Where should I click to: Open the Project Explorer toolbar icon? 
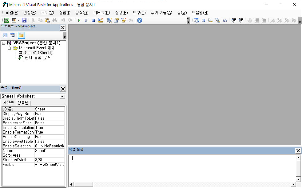pos(109,20)
